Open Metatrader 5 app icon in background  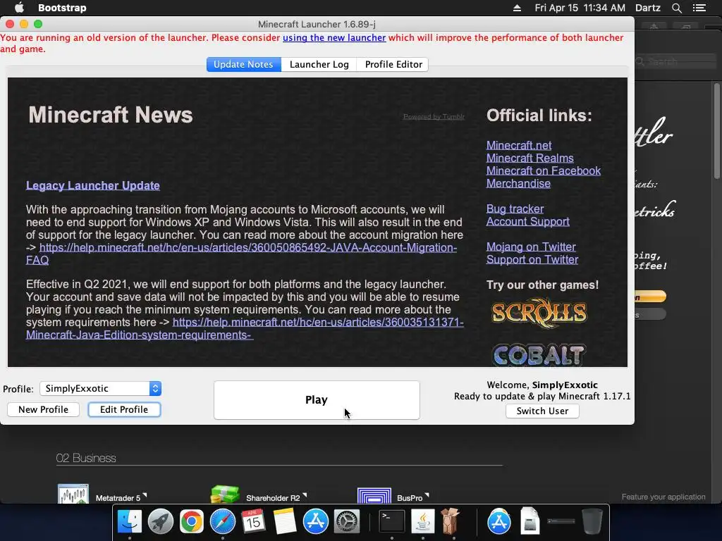pos(73,494)
